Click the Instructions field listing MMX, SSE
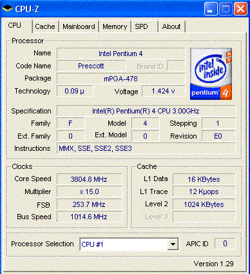 (x=146, y=148)
